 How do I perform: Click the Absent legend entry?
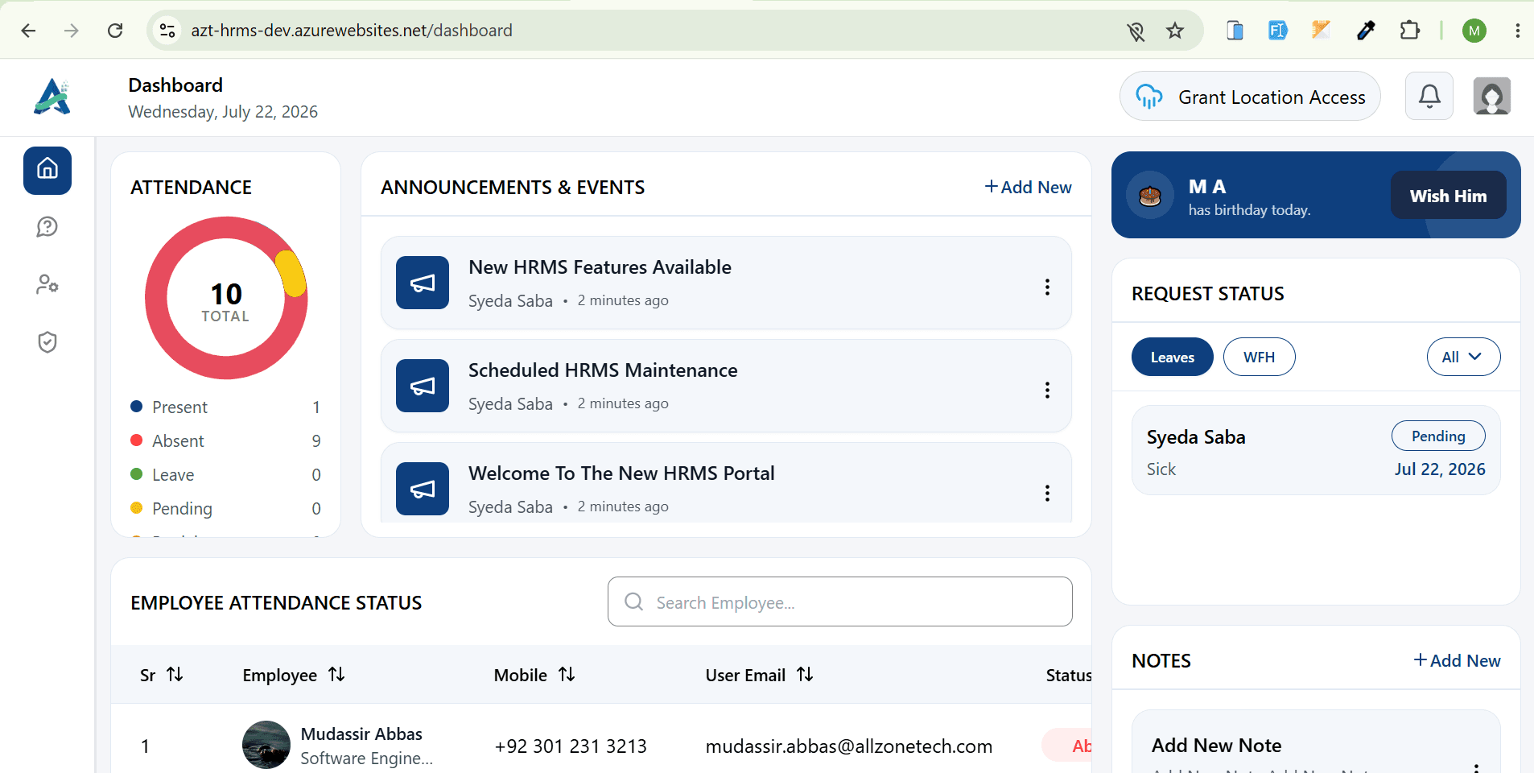[x=225, y=440]
